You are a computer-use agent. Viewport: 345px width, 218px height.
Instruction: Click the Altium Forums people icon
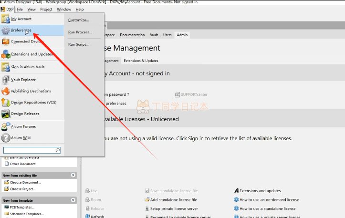[x=6, y=126]
